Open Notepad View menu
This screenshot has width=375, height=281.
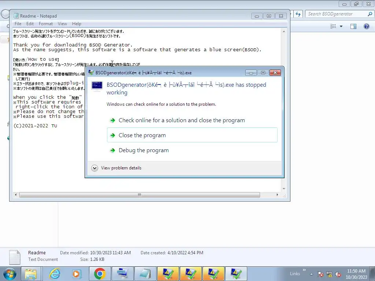[x=62, y=24]
